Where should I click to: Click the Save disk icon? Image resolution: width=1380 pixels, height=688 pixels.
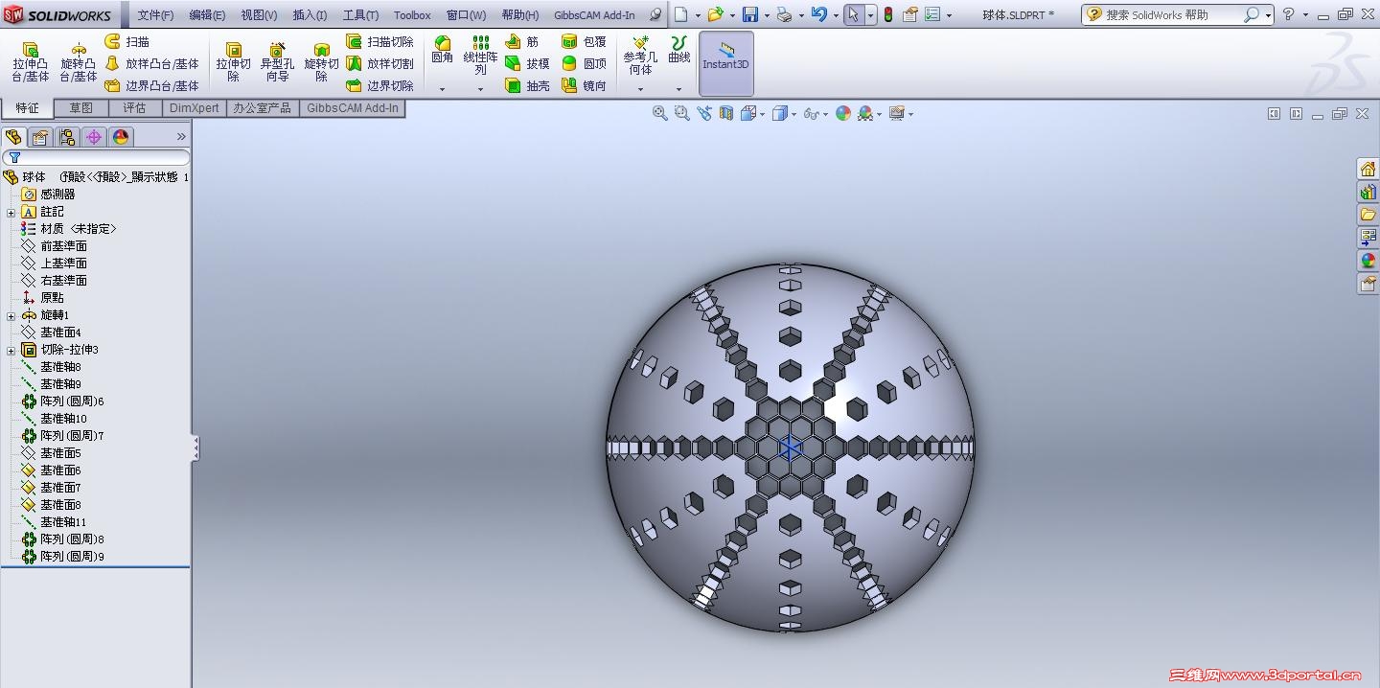[x=750, y=14]
